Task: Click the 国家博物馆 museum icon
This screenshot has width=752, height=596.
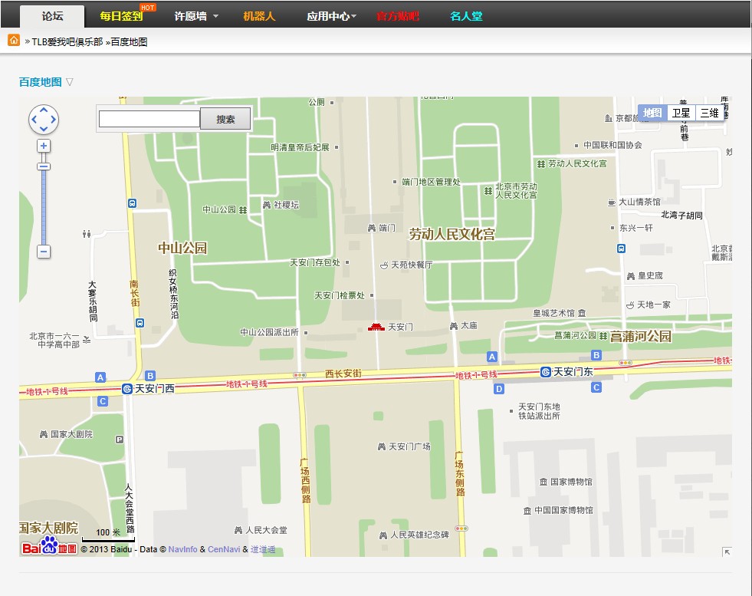Action: click(x=543, y=482)
